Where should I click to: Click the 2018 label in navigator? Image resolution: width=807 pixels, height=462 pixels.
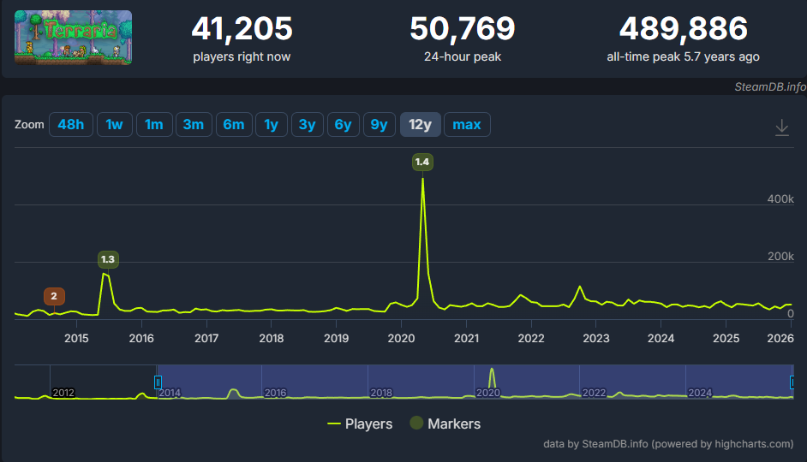[x=381, y=393]
